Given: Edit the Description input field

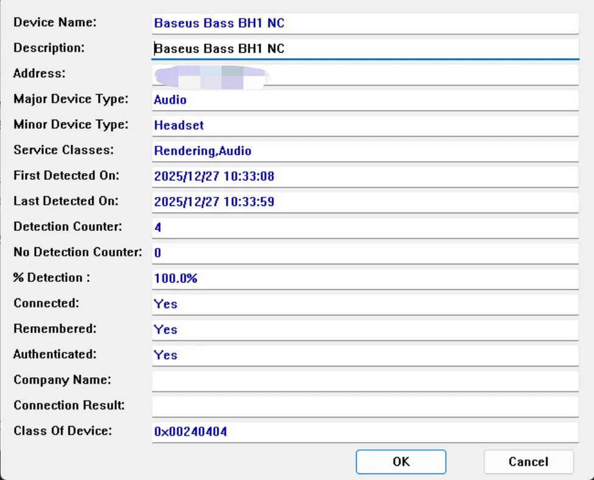Looking at the screenshot, I should 365,49.
